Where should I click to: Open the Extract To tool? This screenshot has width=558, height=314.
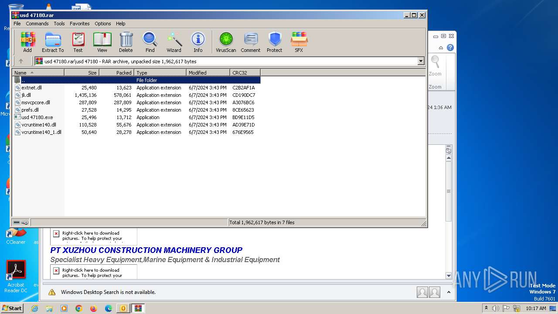[53, 42]
